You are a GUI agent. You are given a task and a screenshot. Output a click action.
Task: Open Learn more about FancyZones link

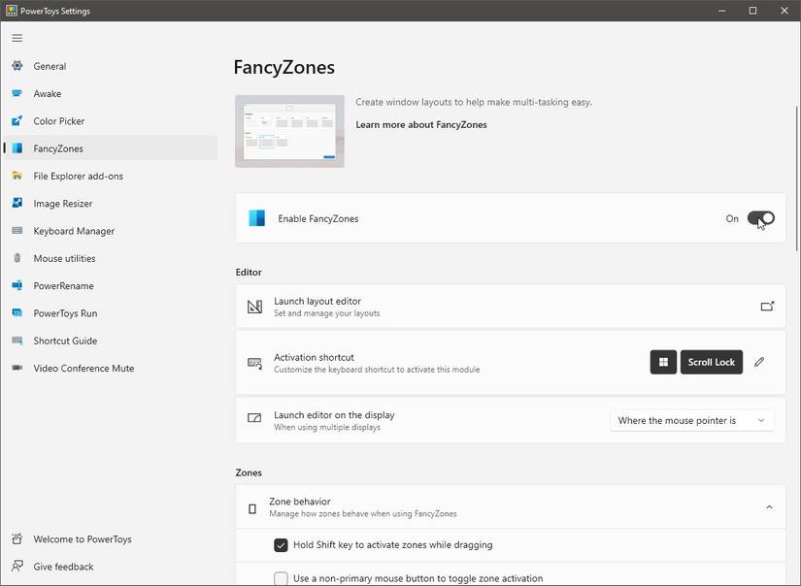(x=421, y=124)
